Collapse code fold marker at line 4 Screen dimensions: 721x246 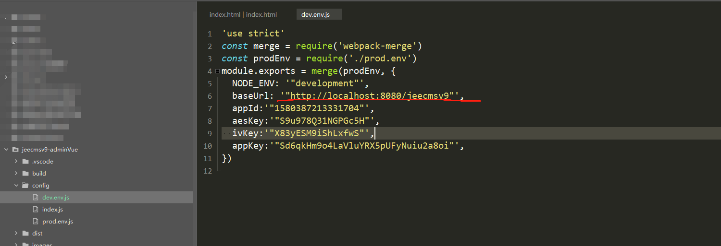tap(217, 71)
